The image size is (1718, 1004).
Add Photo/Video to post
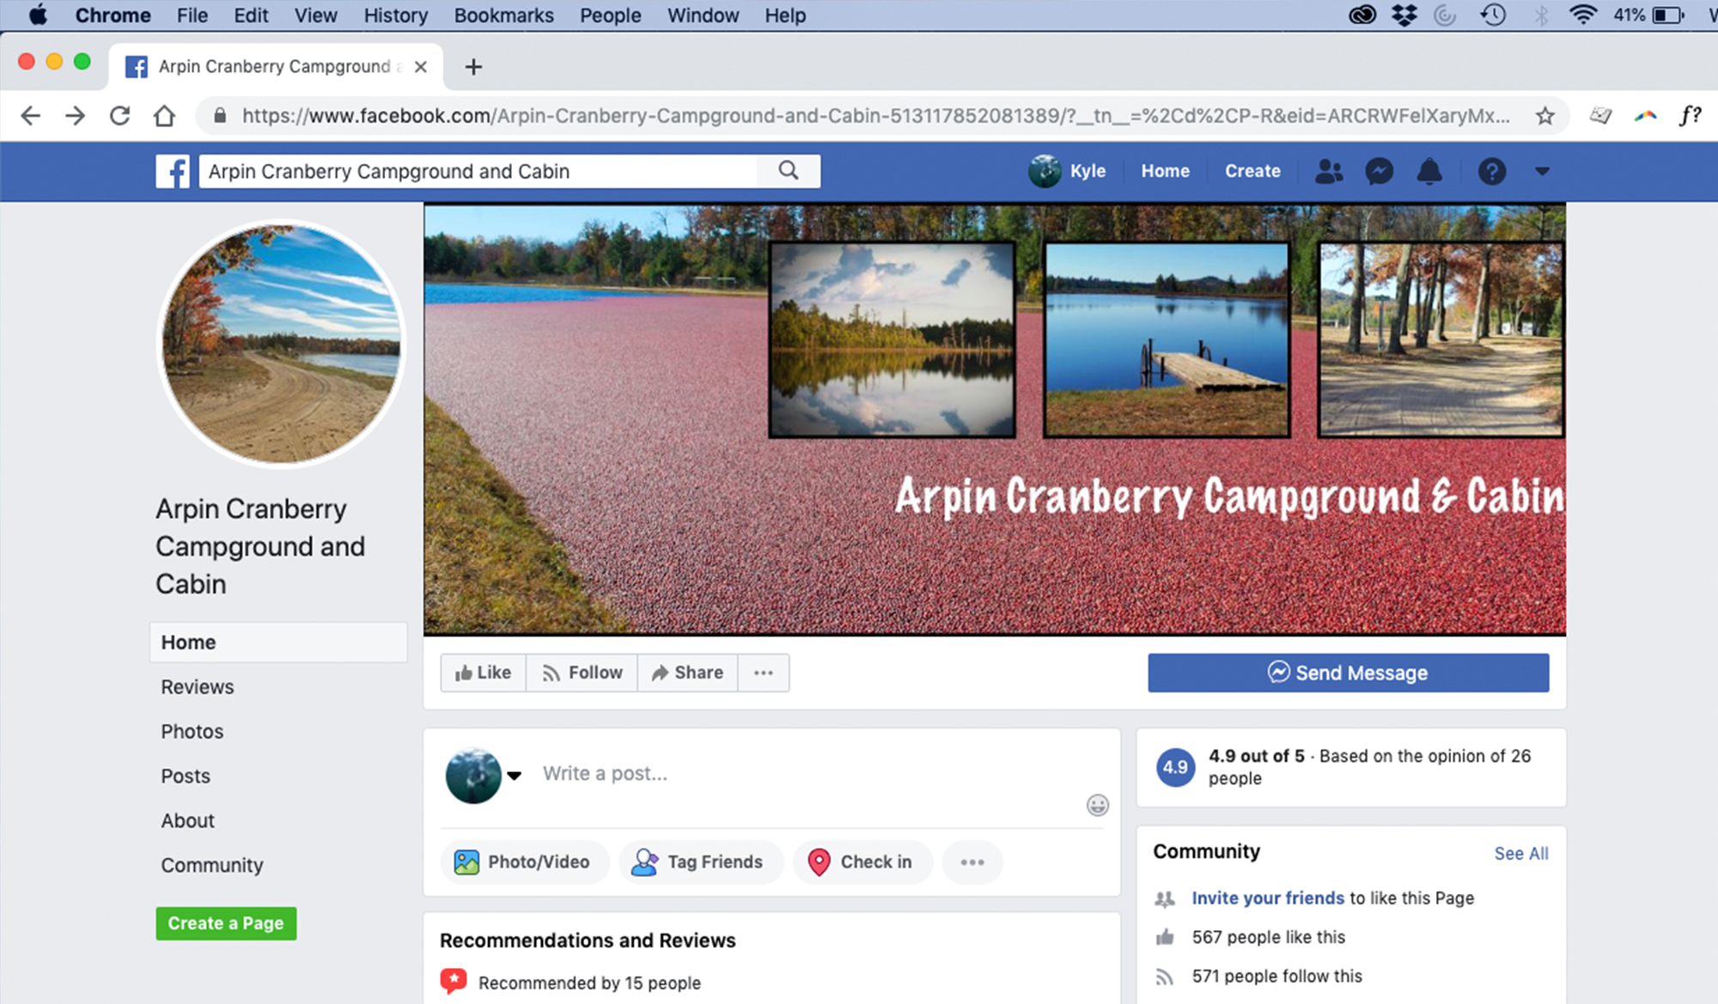coord(523,861)
